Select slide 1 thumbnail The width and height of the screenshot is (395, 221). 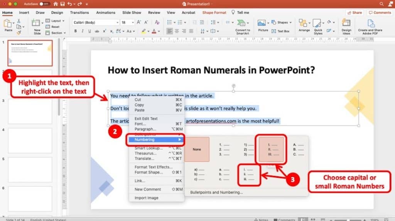(30, 53)
